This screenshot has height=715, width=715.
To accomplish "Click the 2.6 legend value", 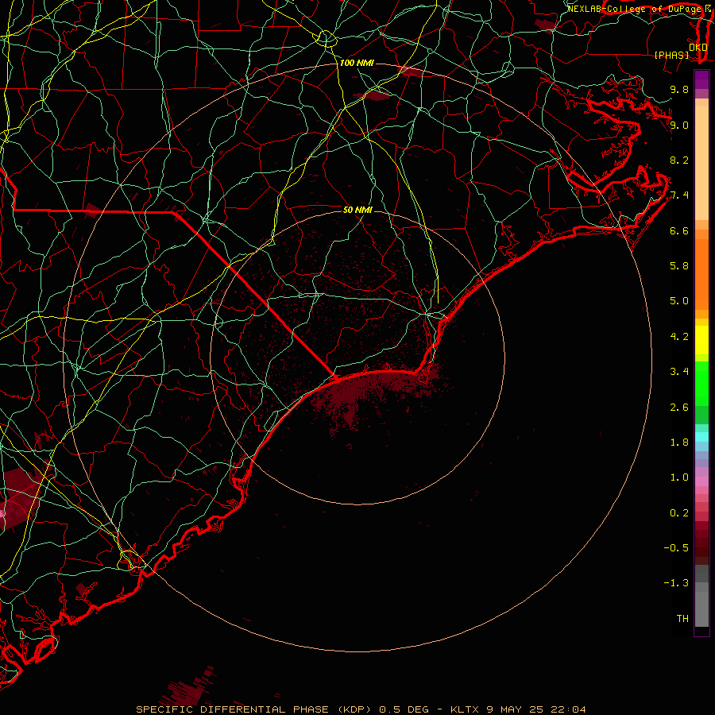I will click(679, 408).
